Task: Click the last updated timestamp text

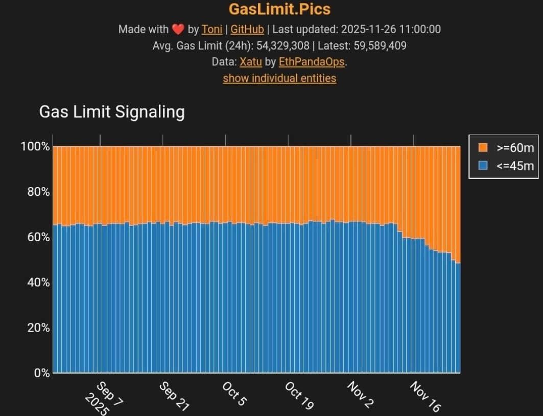Action: pyautogui.click(x=358, y=29)
